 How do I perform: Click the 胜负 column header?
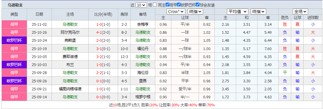tap(285, 18)
